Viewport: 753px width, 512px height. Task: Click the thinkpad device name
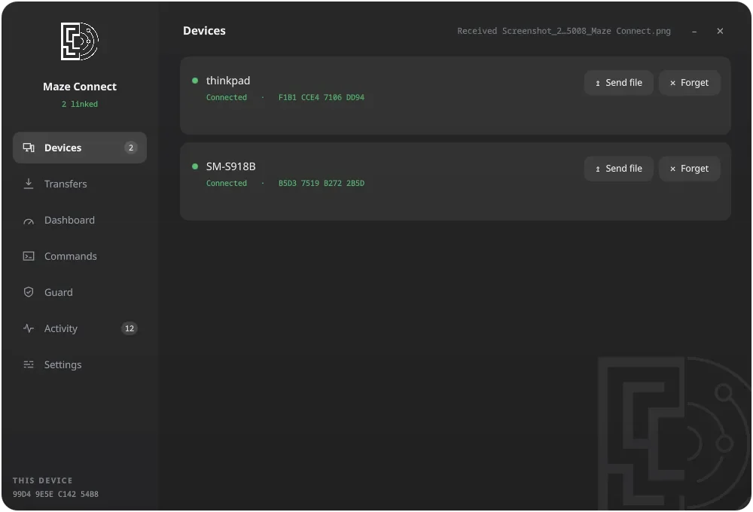coord(228,81)
